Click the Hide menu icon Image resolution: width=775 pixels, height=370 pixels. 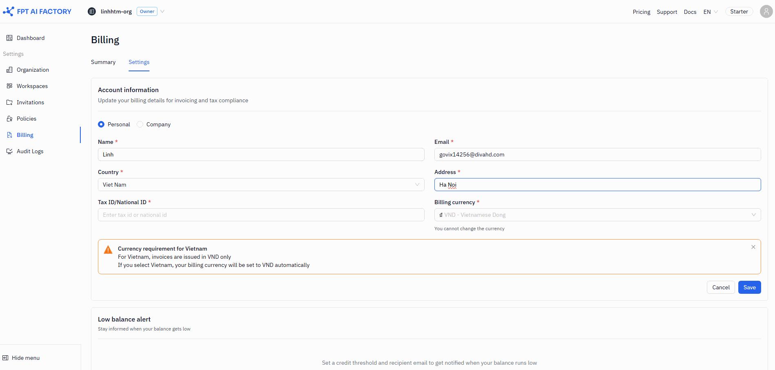5,358
